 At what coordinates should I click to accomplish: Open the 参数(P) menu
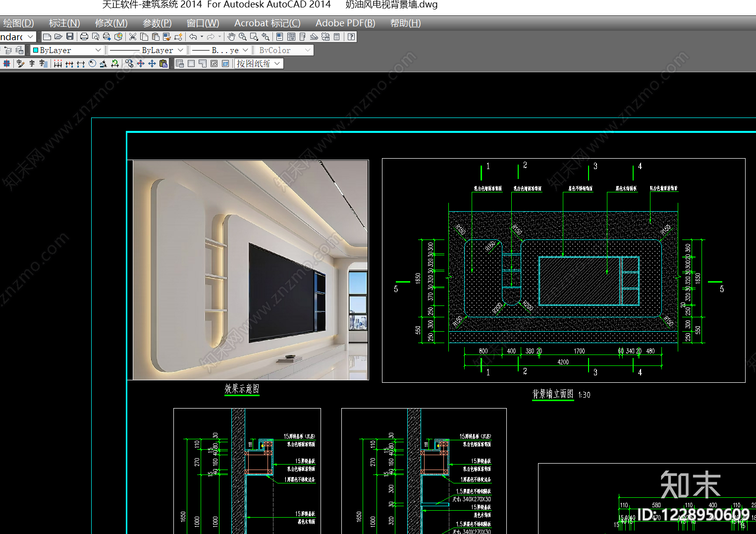[x=157, y=23]
